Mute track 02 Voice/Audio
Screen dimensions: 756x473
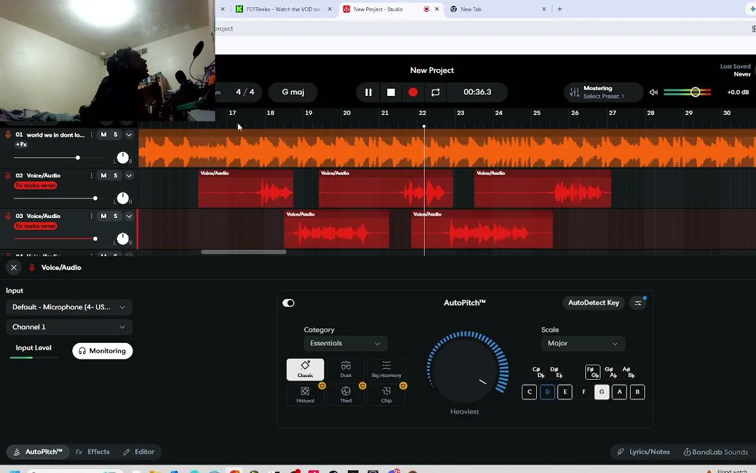(x=104, y=175)
